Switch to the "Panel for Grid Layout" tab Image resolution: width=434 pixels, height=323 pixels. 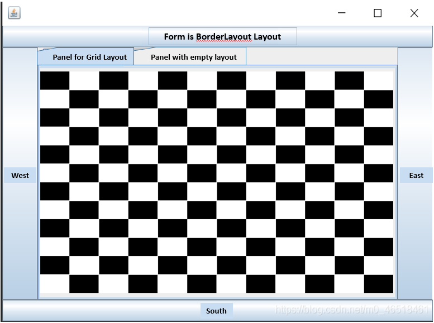click(x=89, y=57)
